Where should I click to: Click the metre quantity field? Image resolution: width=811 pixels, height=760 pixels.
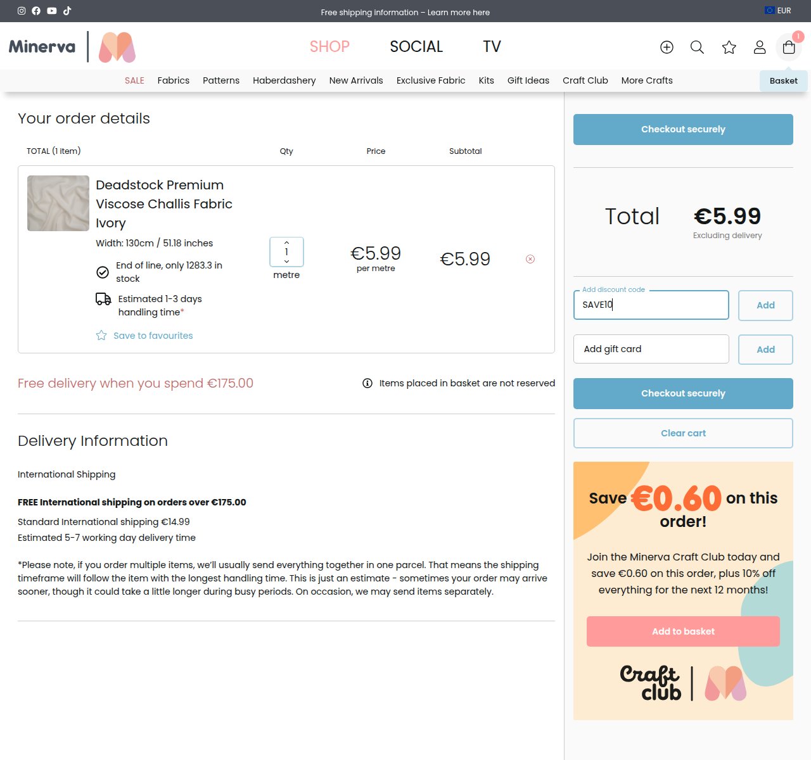[x=286, y=252]
